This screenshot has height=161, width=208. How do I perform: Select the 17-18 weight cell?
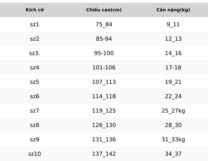(x=173, y=67)
